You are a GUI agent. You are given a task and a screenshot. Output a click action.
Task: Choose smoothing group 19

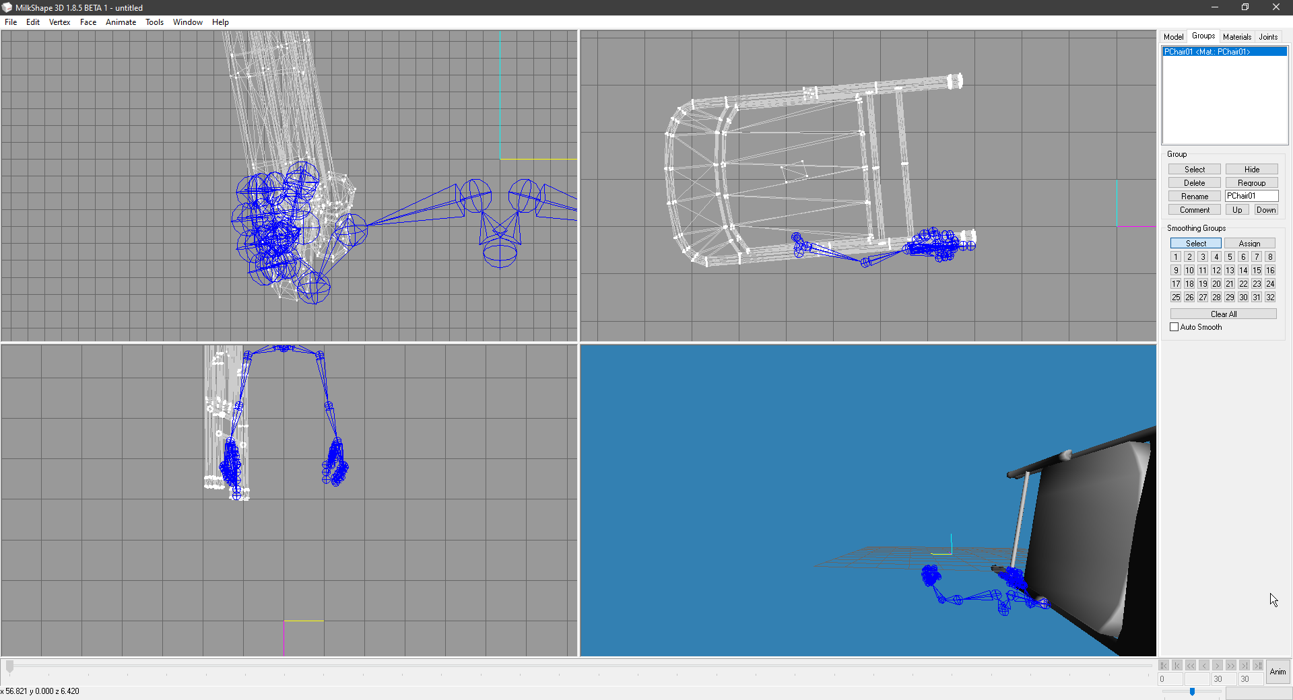1203,284
